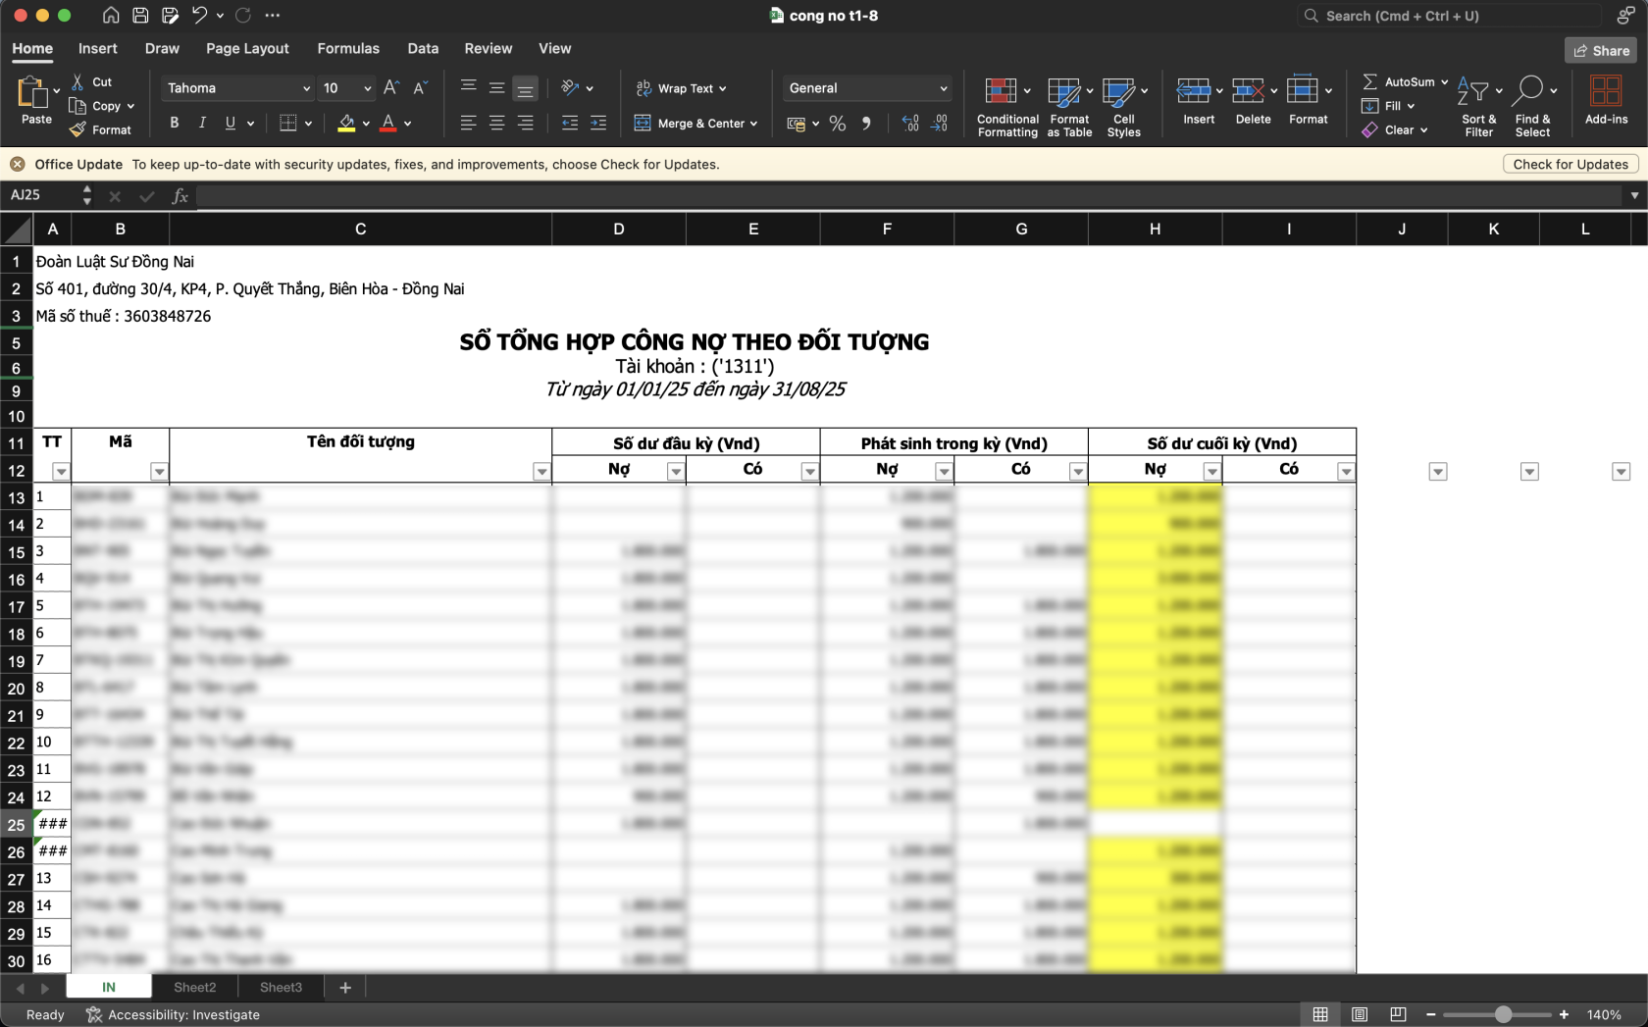Apply percent number format
1648x1027 pixels.
[x=837, y=123]
